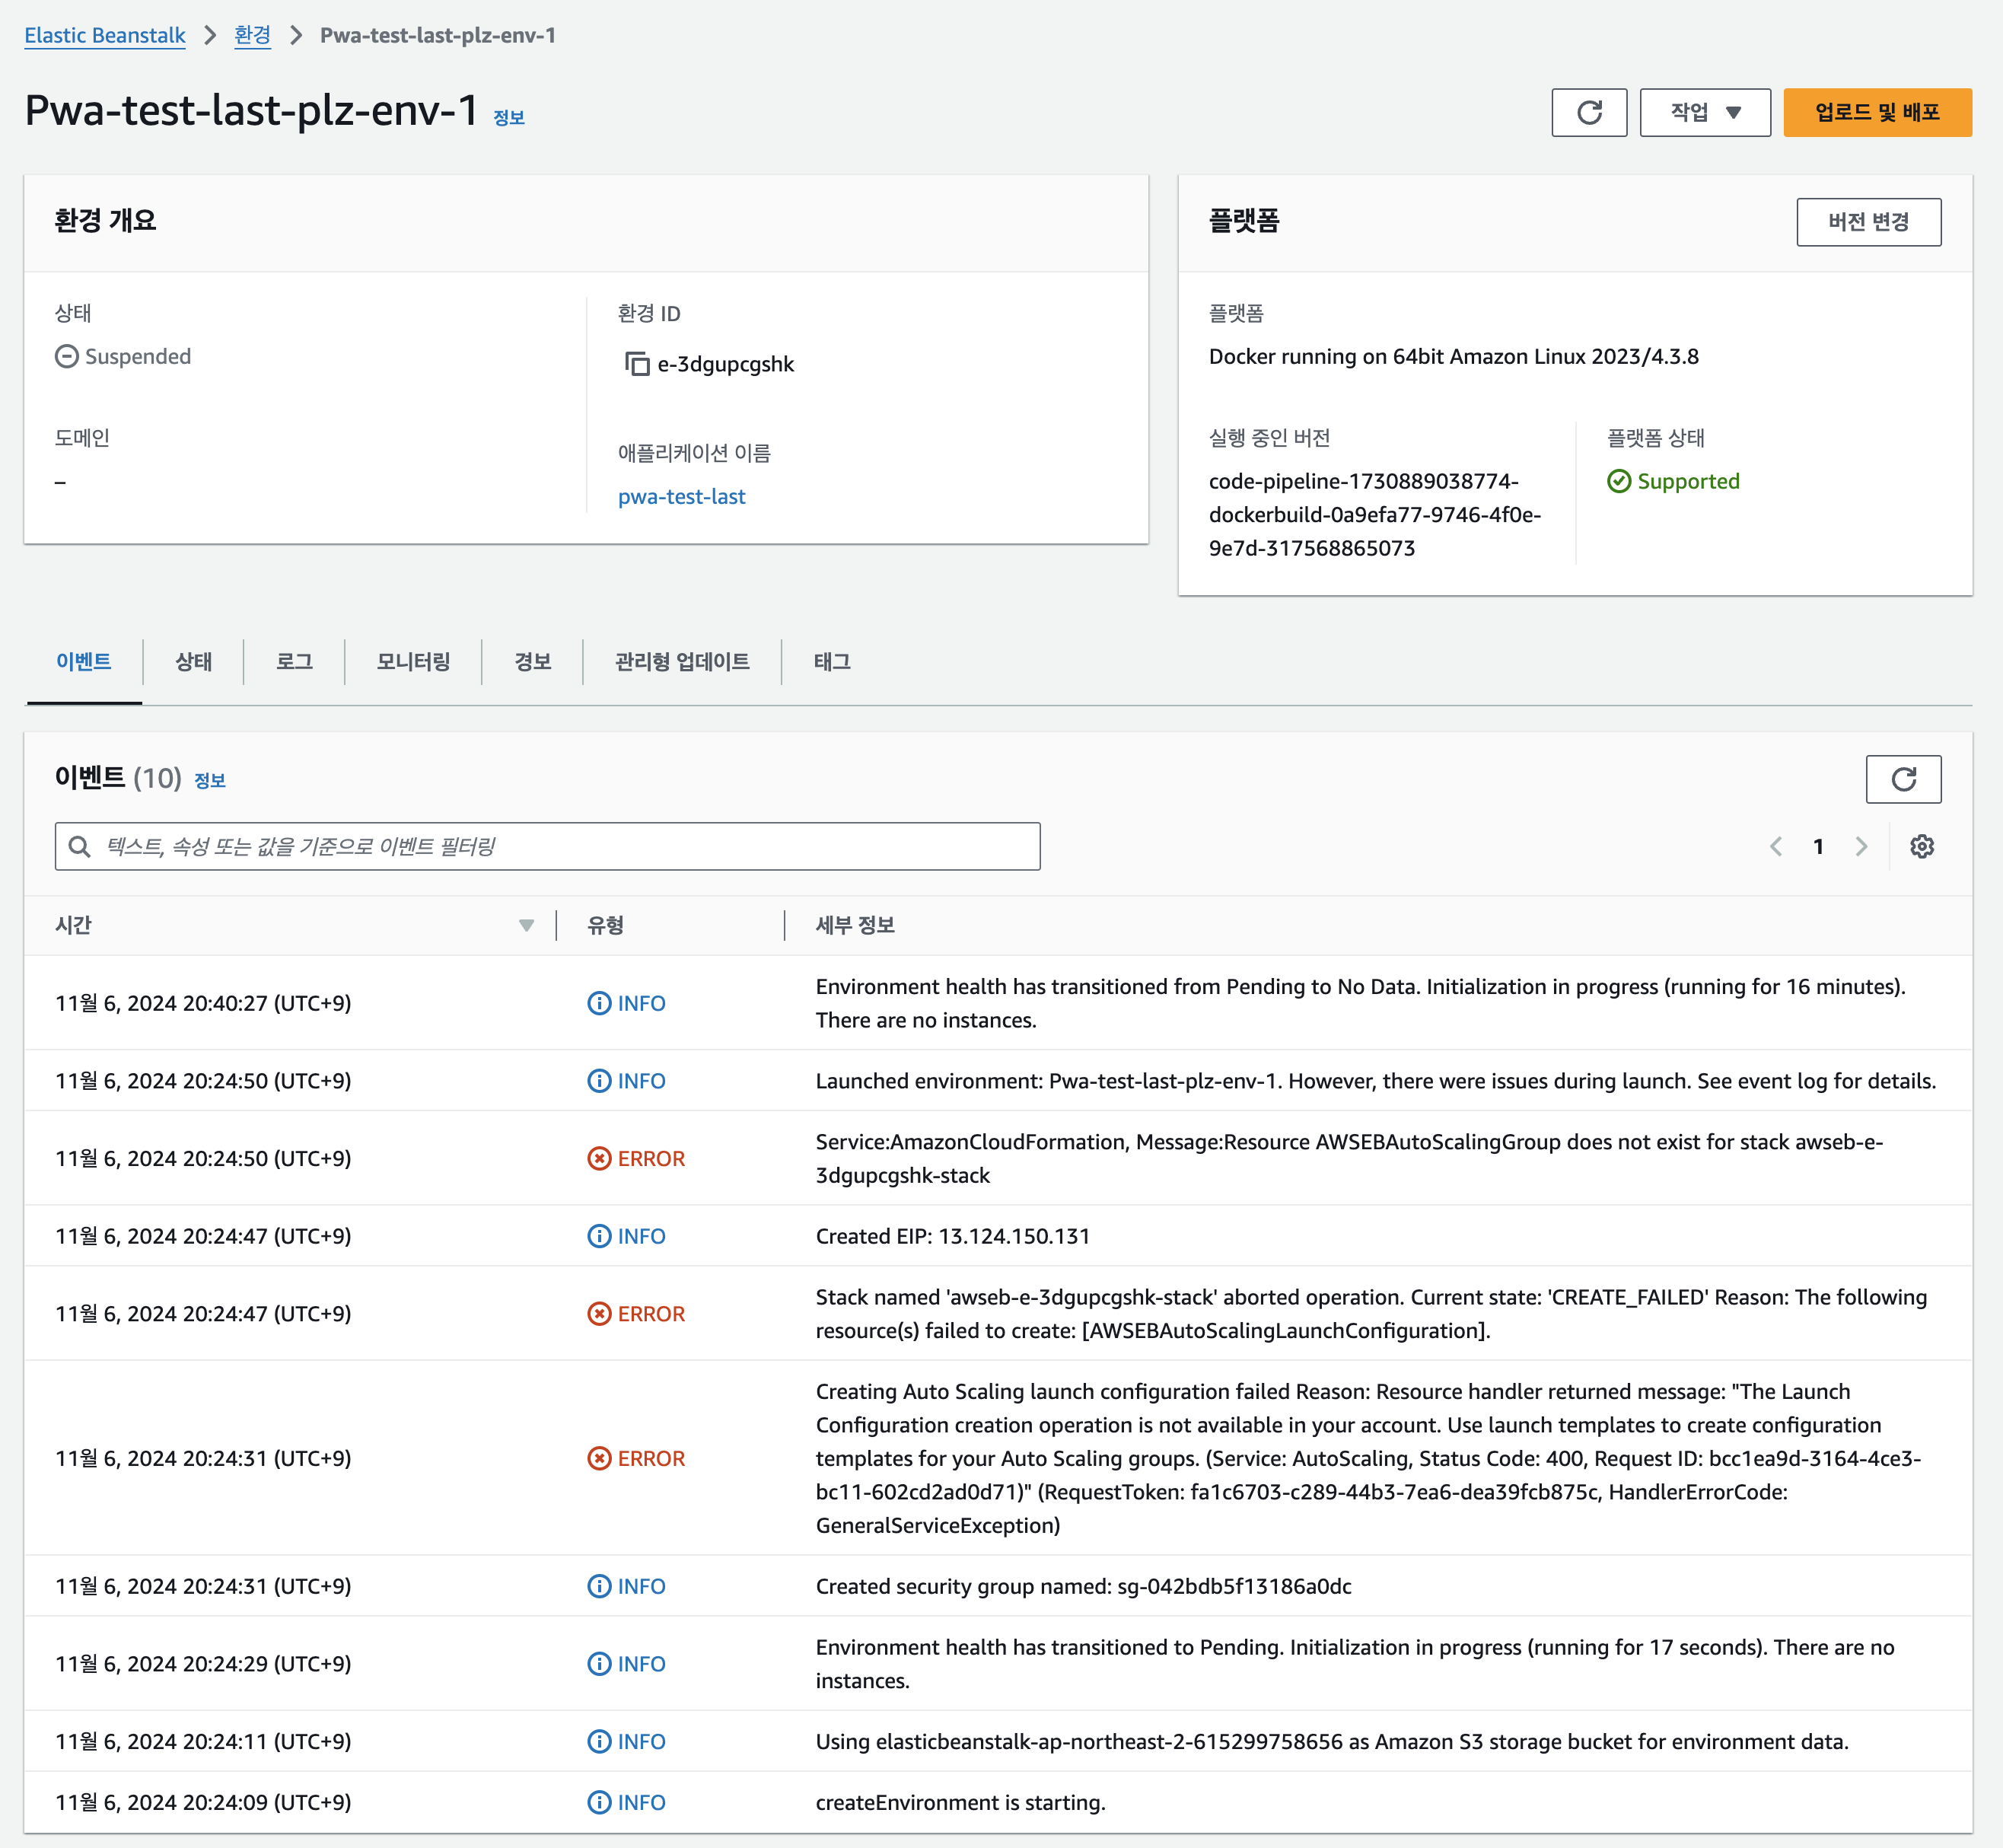Sort by 시간 column arrow
This screenshot has height=1848, width=2003.
526,925
